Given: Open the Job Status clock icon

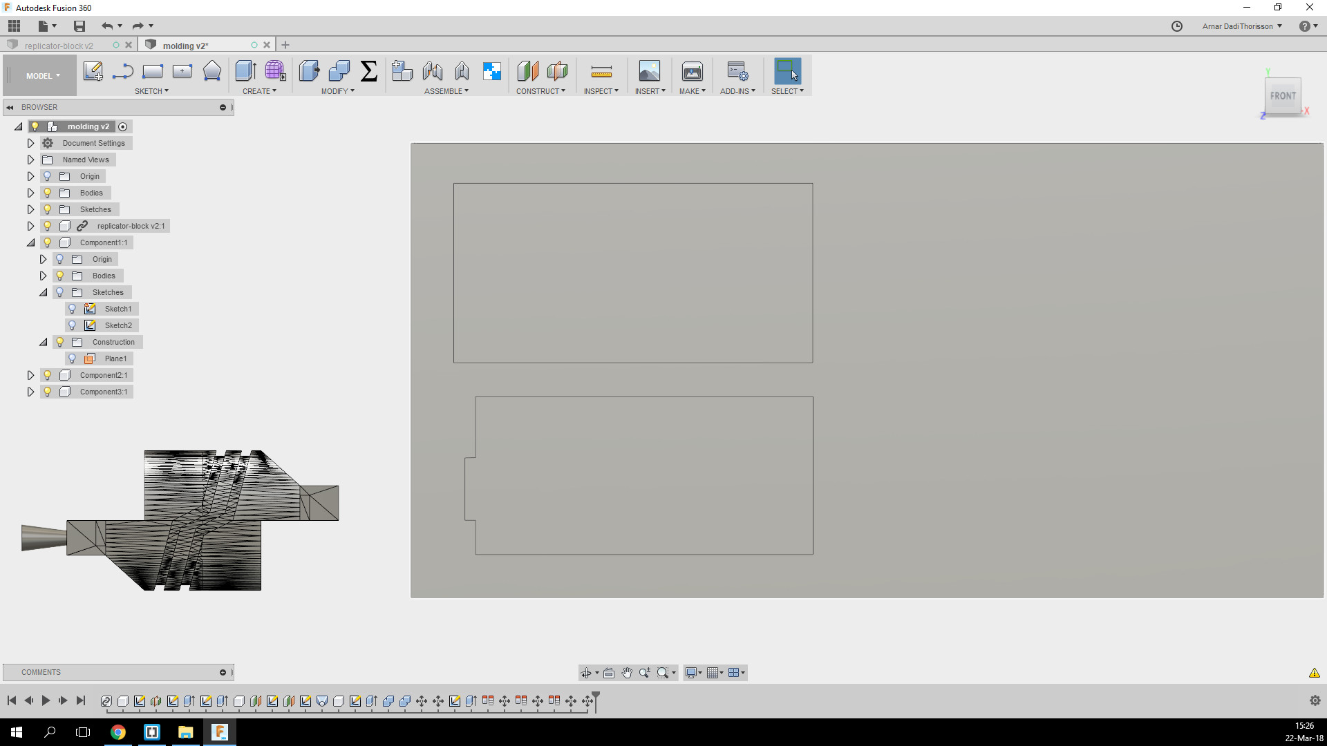Looking at the screenshot, I should pyautogui.click(x=1177, y=26).
